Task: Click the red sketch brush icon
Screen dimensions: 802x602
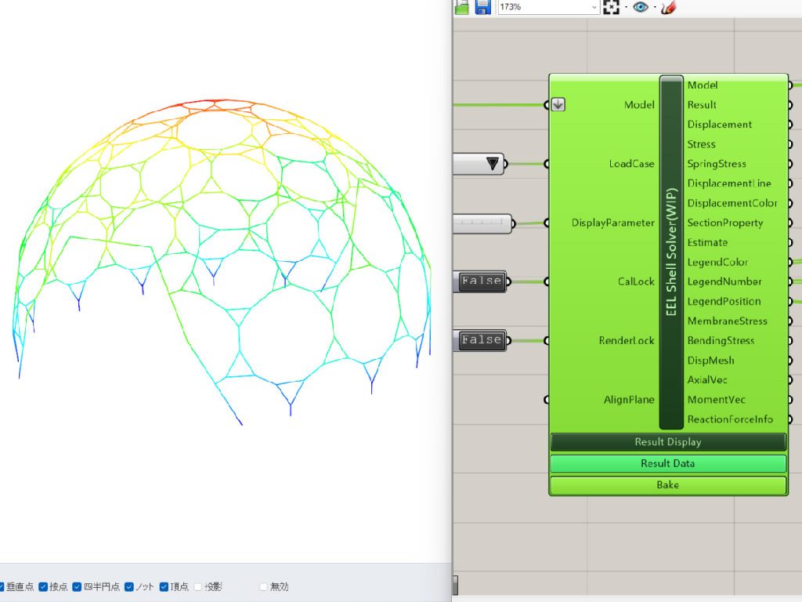Action: (668, 7)
